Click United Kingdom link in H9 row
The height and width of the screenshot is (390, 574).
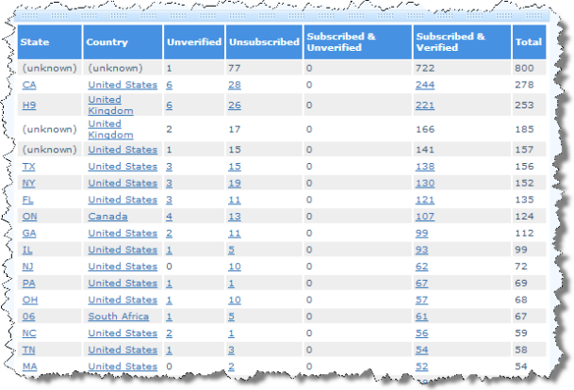pos(110,106)
